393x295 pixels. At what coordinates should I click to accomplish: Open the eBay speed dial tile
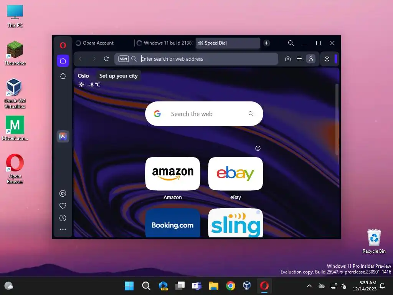pos(236,174)
